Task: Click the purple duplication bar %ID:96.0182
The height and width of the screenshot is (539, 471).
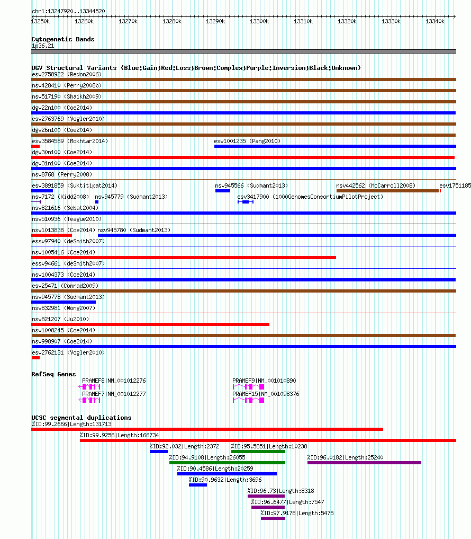Action: pos(364,463)
